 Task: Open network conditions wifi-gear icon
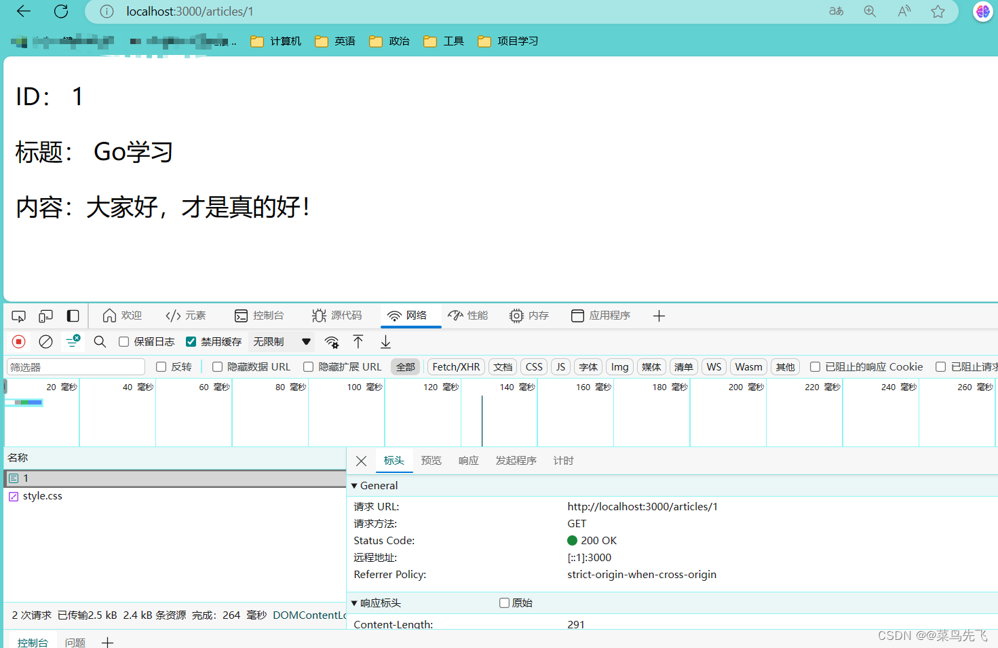(x=332, y=342)
